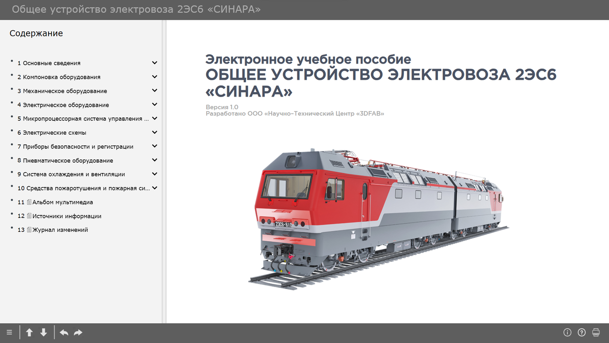Viewport: 609px width, 343px height.
Task: Open the help question mark icon
Action: pos(582,332)
